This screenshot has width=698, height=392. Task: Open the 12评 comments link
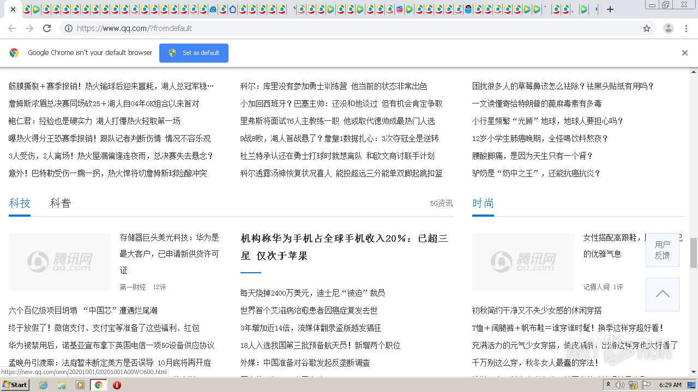[x=159, y=287]
